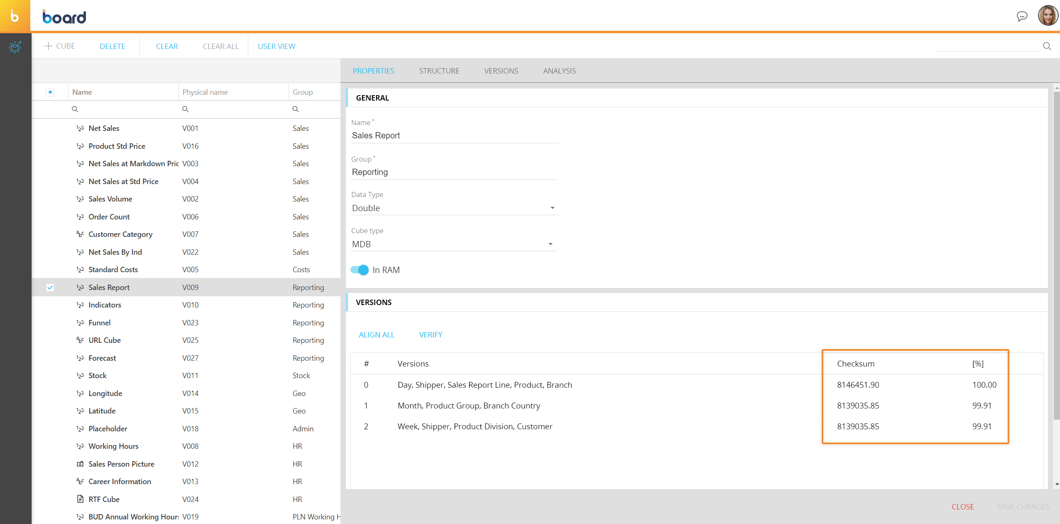This screenshot has height=524, width=1060.
Task: Toggle the select-all header checkbox
Action: tap(50, 92)
